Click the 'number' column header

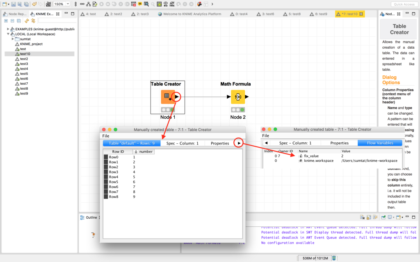[144, 151]
